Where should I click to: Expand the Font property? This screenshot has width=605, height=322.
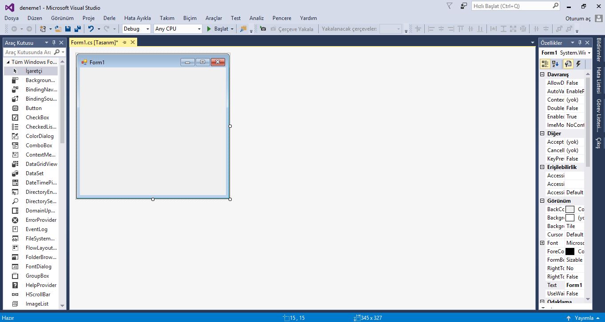542,243
